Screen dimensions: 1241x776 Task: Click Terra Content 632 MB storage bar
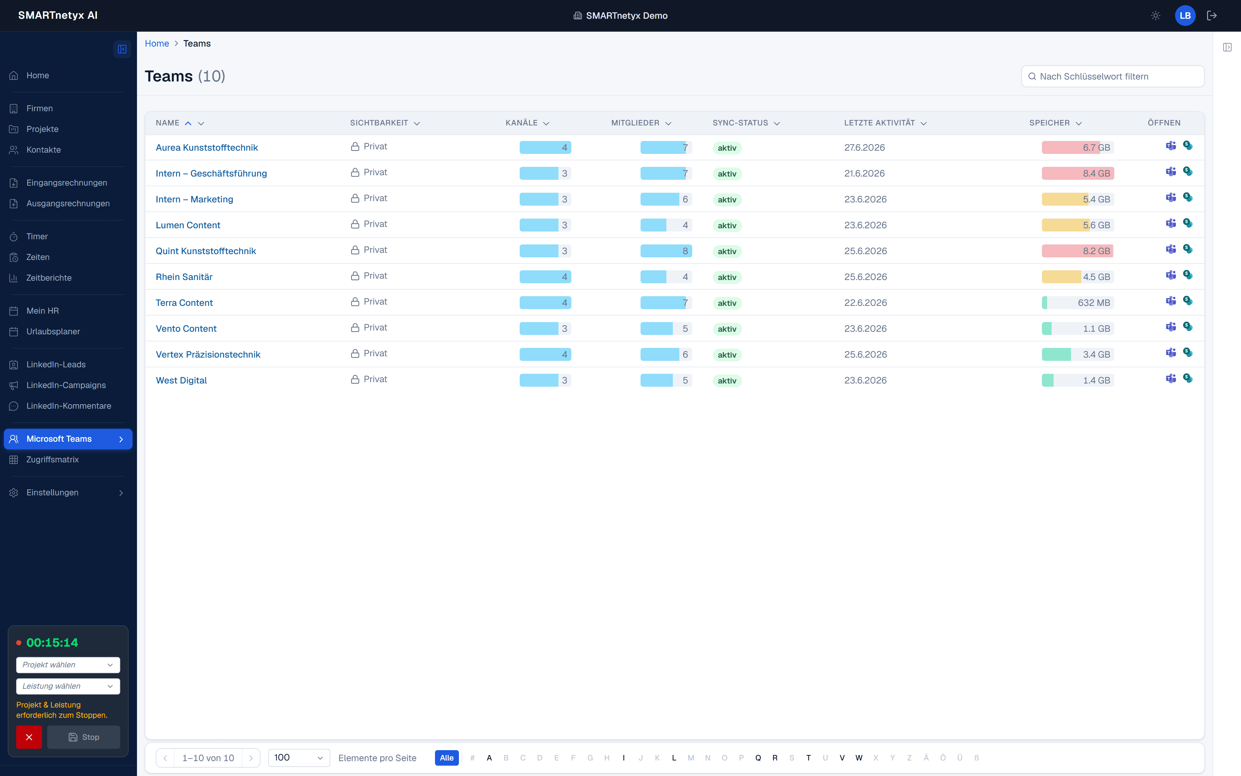(x=1078, y=303)
